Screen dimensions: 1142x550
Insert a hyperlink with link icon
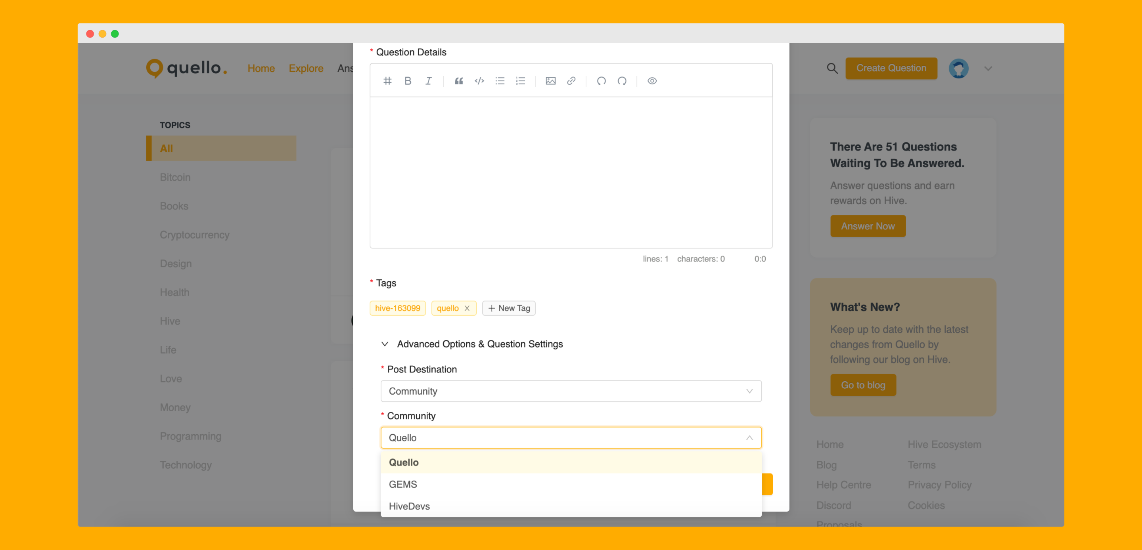pyautogui.click(x=571, y=81)
